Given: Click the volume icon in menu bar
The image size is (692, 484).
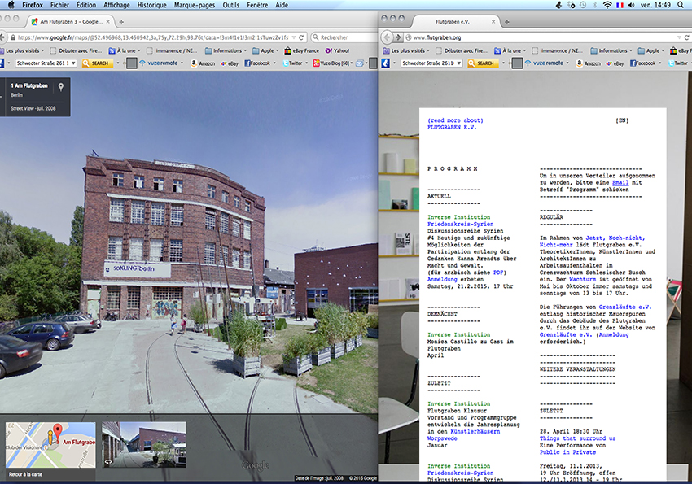Looking at the screenshot, I should [632, 5].
